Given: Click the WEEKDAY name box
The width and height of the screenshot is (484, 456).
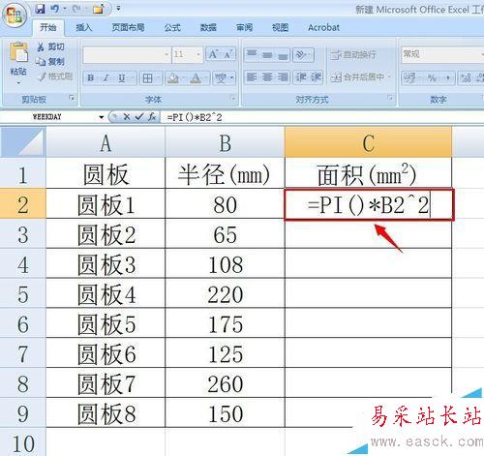Looking at the screenshot, I should pos(48,117).
